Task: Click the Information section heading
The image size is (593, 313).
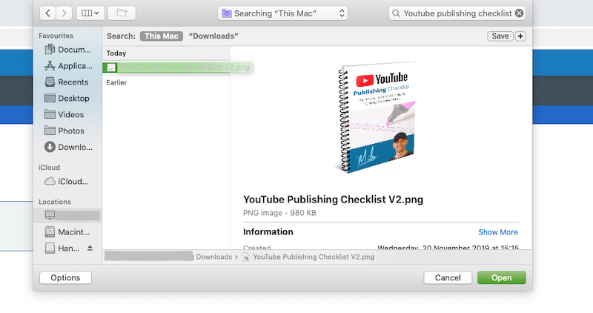Action: tap(268, 232)
